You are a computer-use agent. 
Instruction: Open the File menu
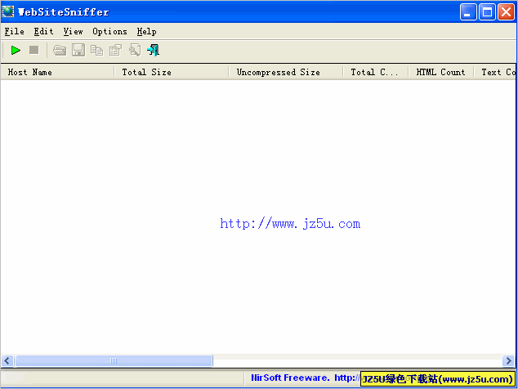[14, 31]
